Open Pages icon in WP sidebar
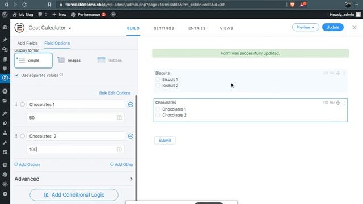Screen dimensions: 363x204 coord(5,59)
